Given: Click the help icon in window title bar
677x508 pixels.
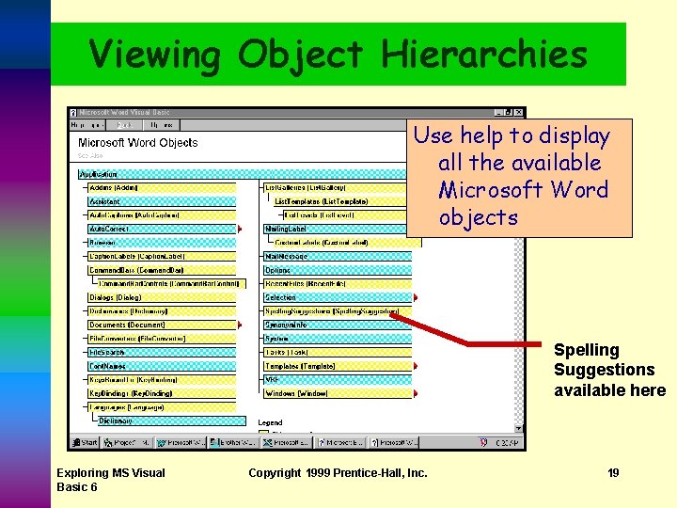Looking at the screenshot, I should pos(73,112).
